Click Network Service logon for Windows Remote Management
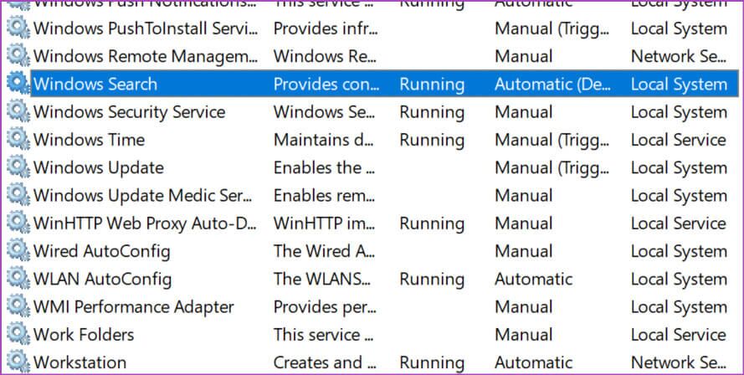744x375 pixels. pos(679,56)
